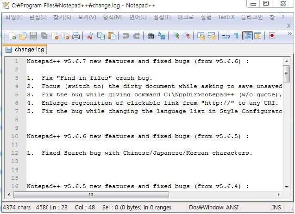The width and height of the screenshot is (295, 214).
Task: Click the line 'Fix "Find in files" crash bug.'
Action: click(x=97, y=78)
